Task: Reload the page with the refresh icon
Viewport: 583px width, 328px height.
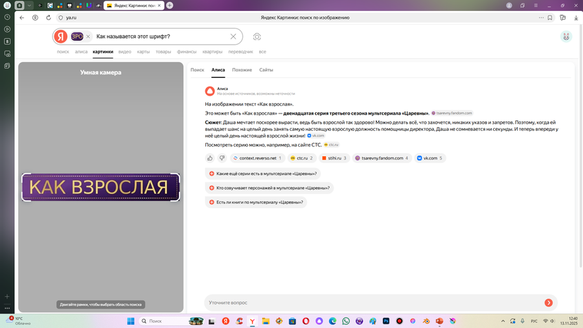Action: [49, 18]
